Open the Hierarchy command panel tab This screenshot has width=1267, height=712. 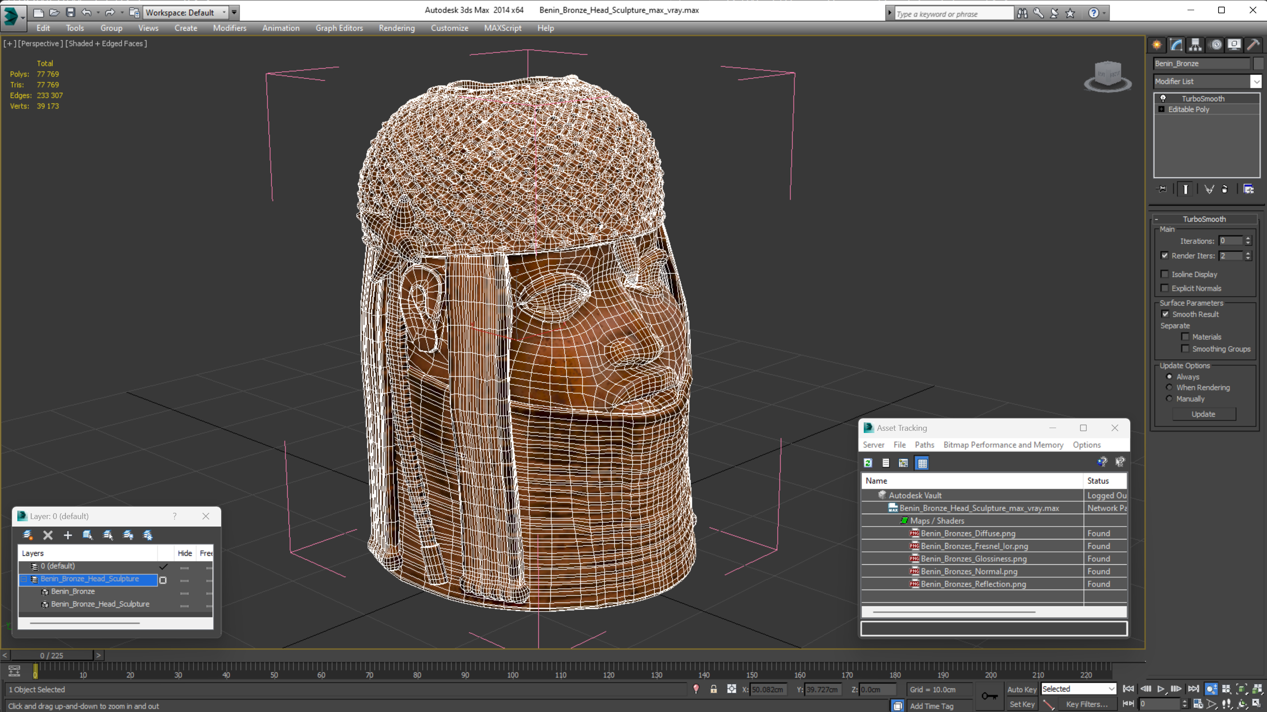tap(1195, 45)
